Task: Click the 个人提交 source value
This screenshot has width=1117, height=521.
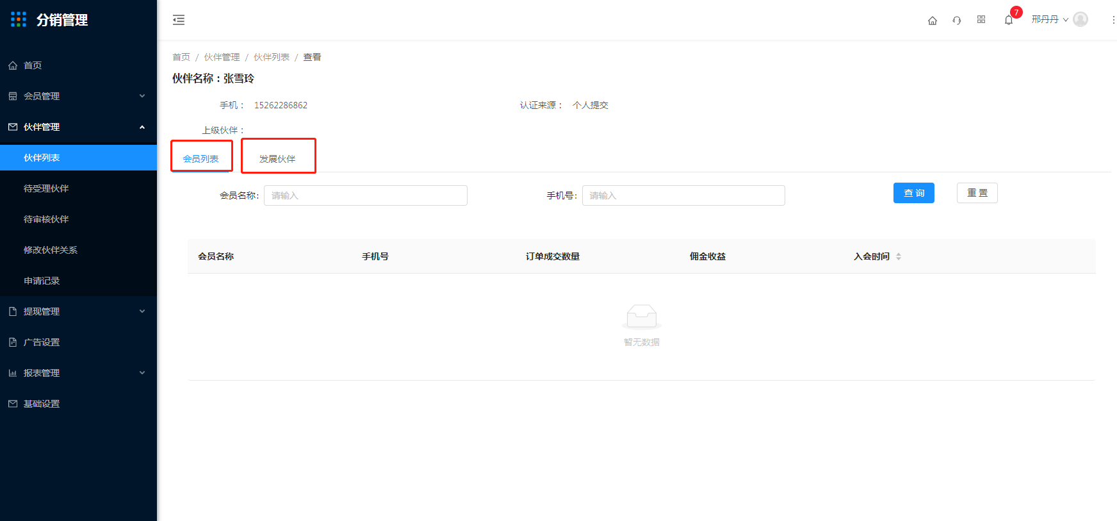Action: click(x=591, y=105)
